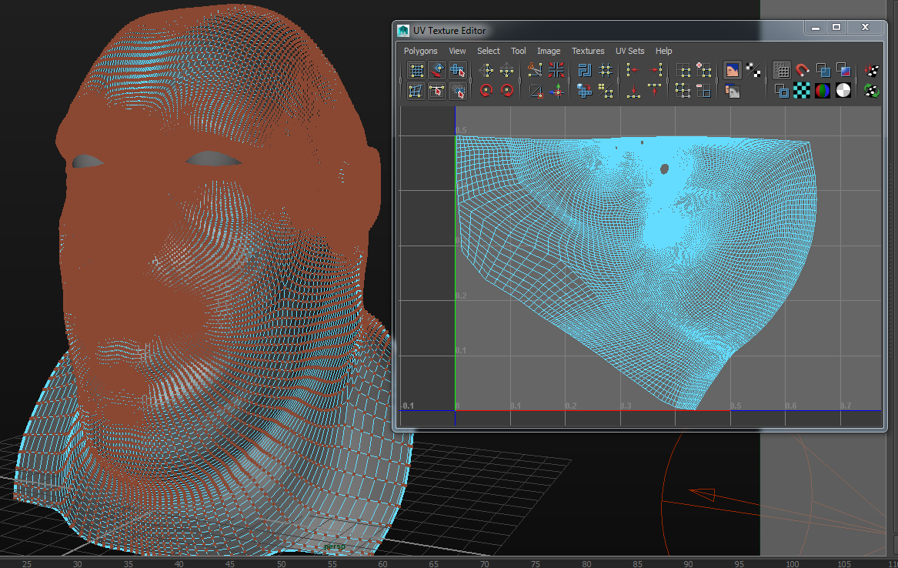The image size is (898, 568).
Task: Align UVs to maximum V
Action: click(x=655, y=91)
